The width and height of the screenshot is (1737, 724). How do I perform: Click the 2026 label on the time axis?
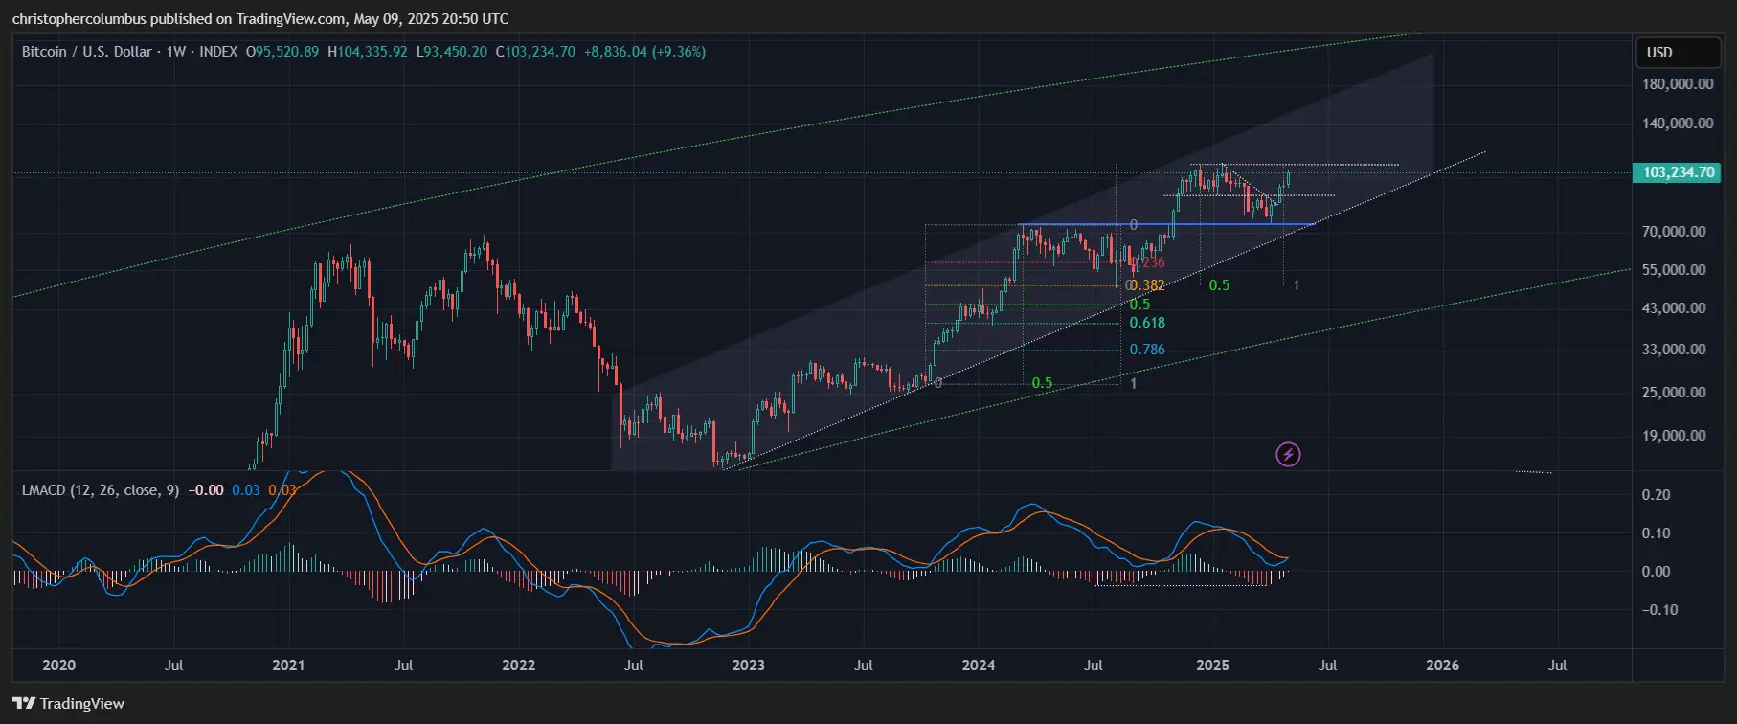[x=1442, y=665]
